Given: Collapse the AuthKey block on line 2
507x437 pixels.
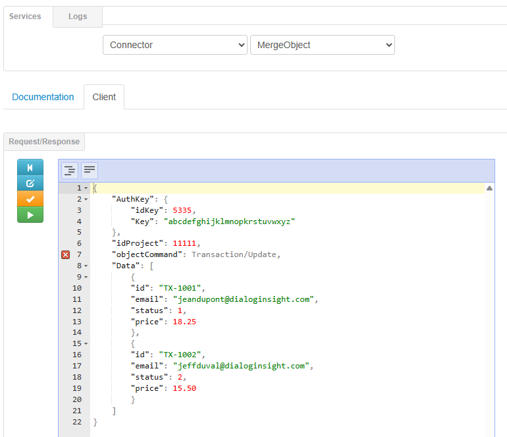Looking at the screenshot, I should [x=86, y=200].
